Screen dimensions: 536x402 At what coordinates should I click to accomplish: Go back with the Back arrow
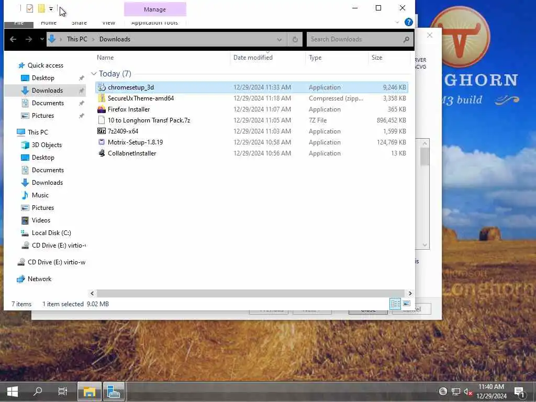13,39
